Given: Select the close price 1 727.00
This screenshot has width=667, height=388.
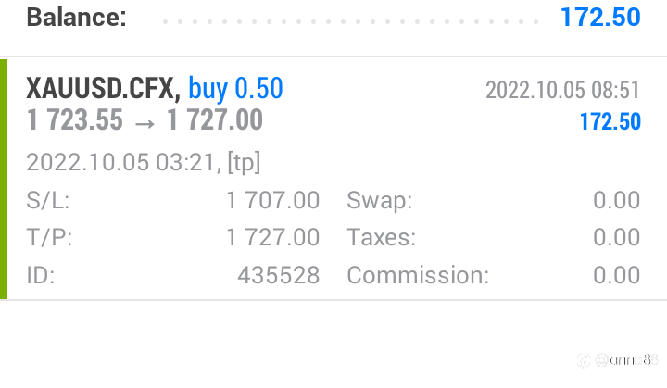Looking at the screenshot, I should [x=215, y=119].
